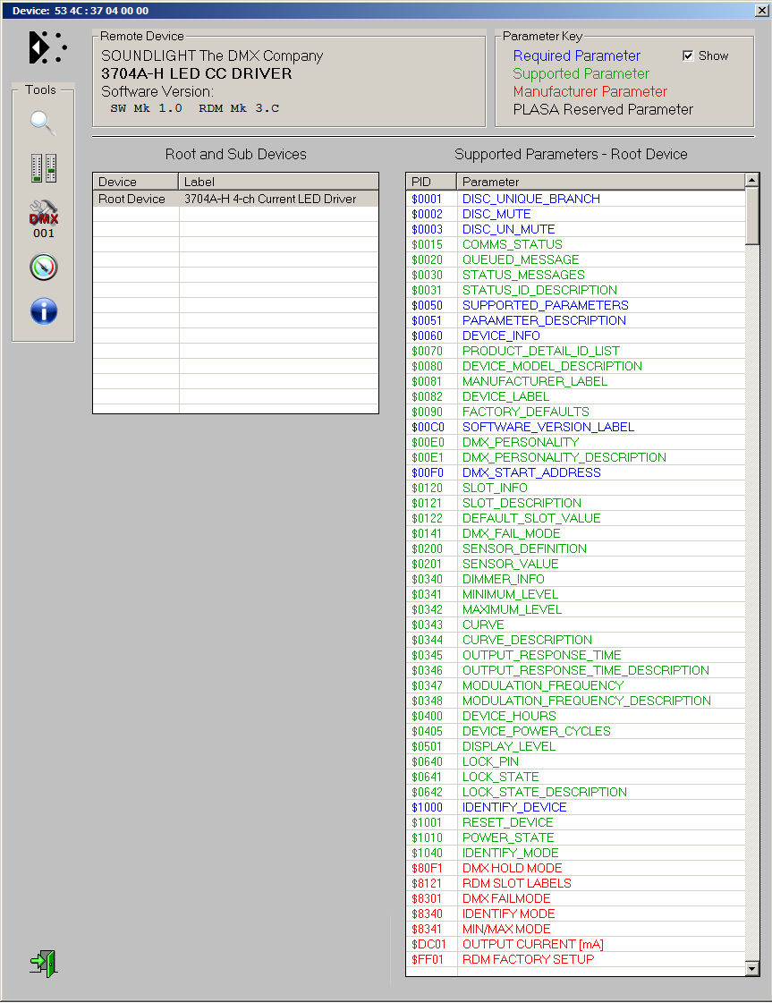This screenshot has height=1003, width=772.
Task: Click the blue information icon
Action: pos(43,311)
